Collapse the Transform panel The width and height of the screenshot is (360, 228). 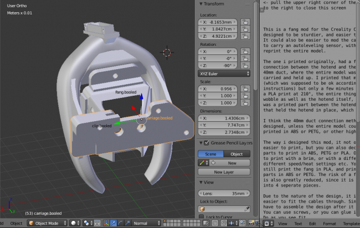(201, 4)
